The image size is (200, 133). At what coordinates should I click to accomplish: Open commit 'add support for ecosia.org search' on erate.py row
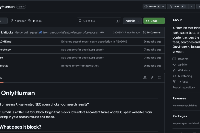point(83,50)
